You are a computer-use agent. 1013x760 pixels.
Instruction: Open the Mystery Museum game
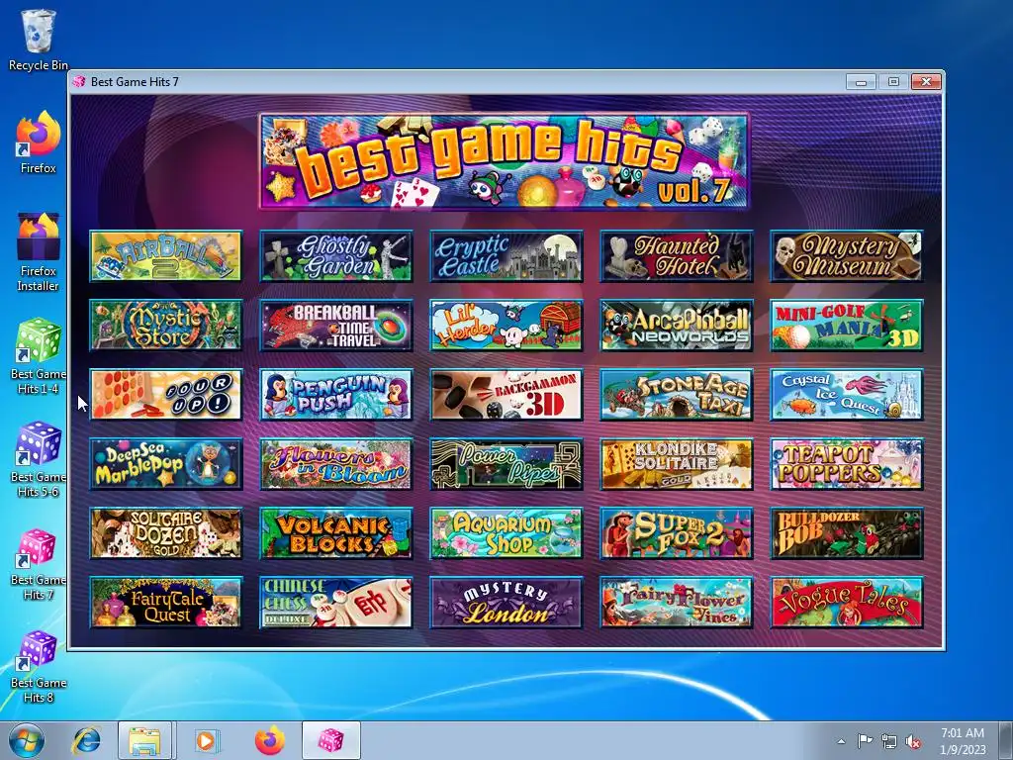(847, 256)
